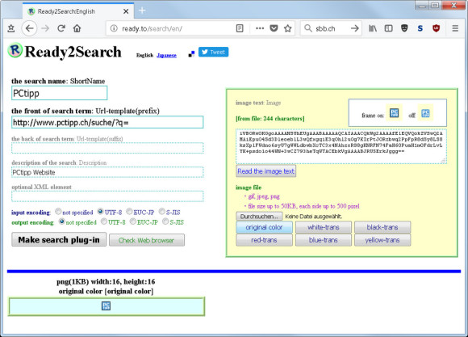The image size is (468, 337).
Task: Set output encoding to not specified
Action: coord(62,221)
